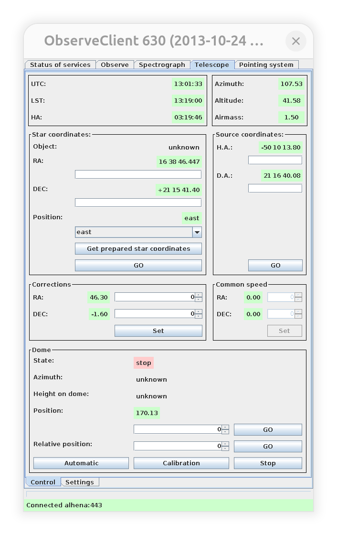
Task: Click the Altitude value 41.58
Action: click(x=291, y=101)
